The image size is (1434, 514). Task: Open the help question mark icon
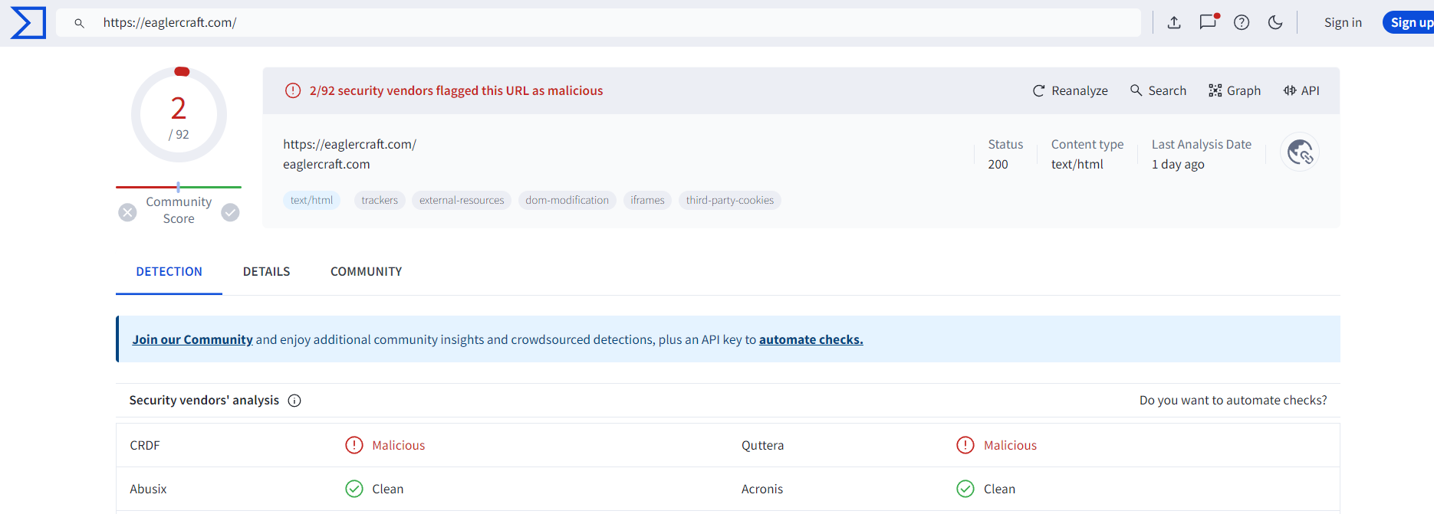point(1242,23)
